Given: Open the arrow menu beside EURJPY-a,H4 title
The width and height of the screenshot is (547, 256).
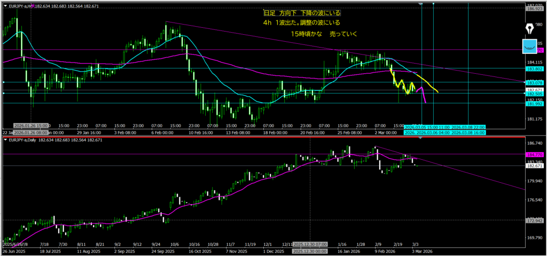Looking at the screenshot, I should [5, 5].
